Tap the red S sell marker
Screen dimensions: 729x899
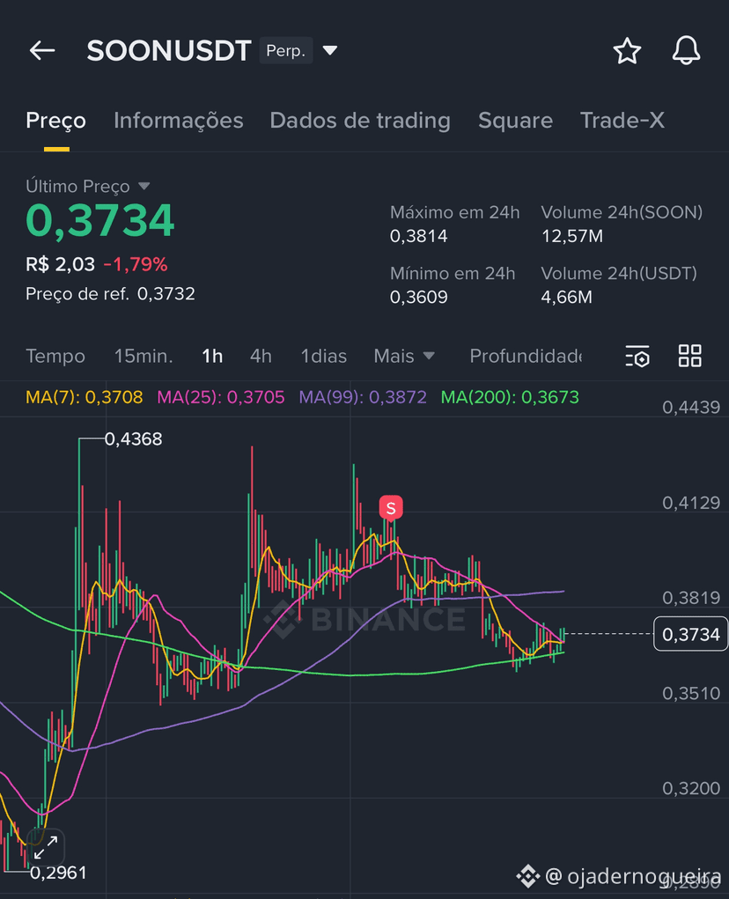coord(391,508)
